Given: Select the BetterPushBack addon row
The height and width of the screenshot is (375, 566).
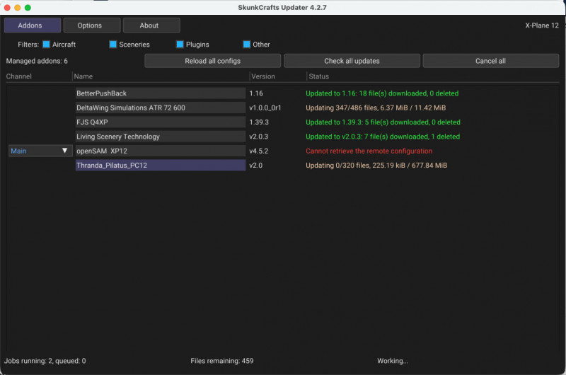Looking at the screenshot, I should [x=161, y=93].
